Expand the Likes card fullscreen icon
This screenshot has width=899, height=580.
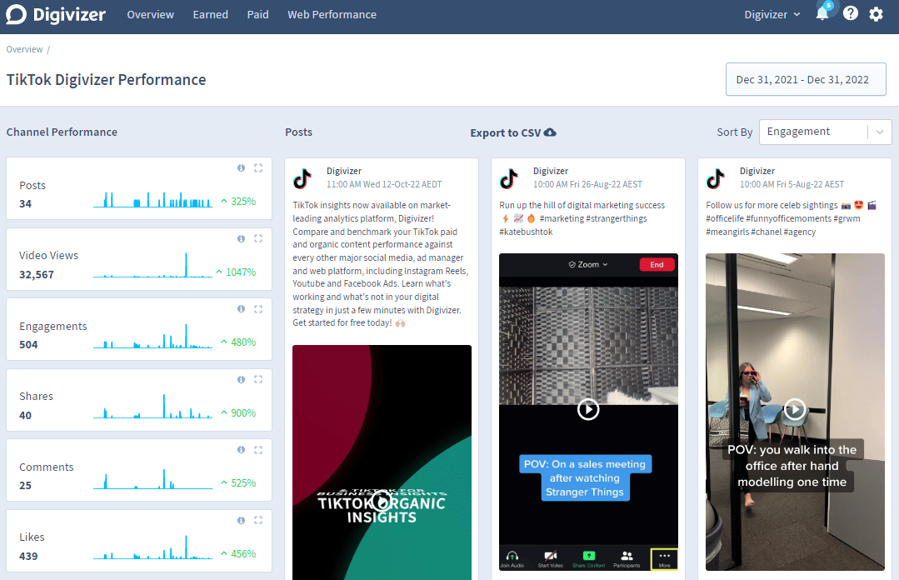258,520
